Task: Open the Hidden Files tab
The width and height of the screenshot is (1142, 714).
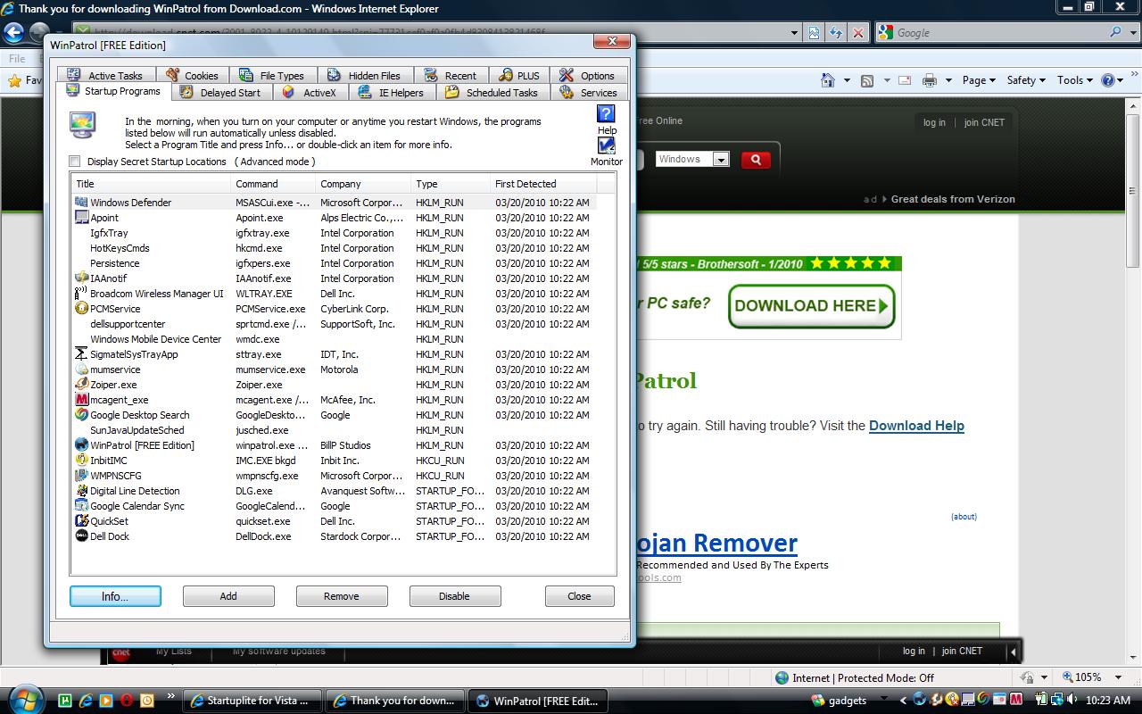Action: pos(364,75)
